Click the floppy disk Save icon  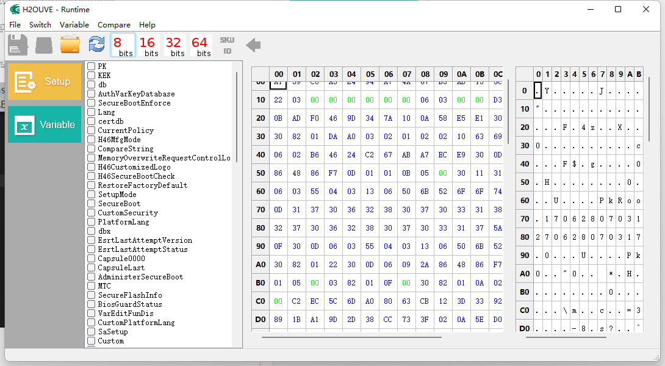pos(18,45)
